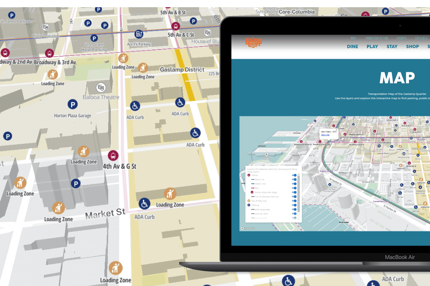This screenshot has width=430, height=286.
Task: Toggle the Bus layer switch
Action: [294, 188]
